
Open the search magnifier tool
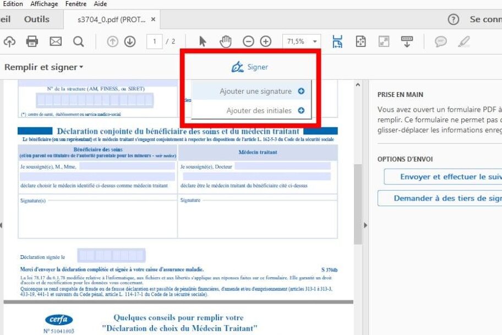(x=78, y=42)
